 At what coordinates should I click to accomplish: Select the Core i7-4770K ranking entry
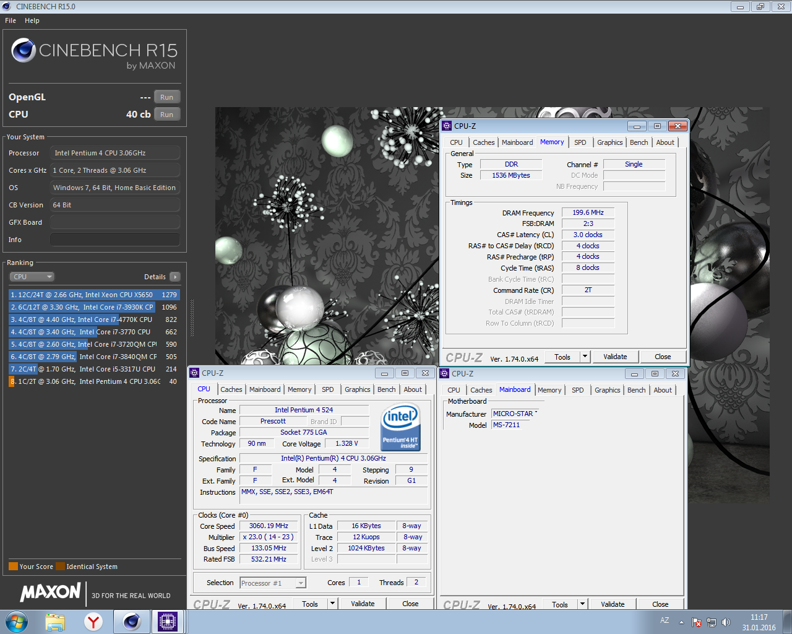(x=94, y=319)
